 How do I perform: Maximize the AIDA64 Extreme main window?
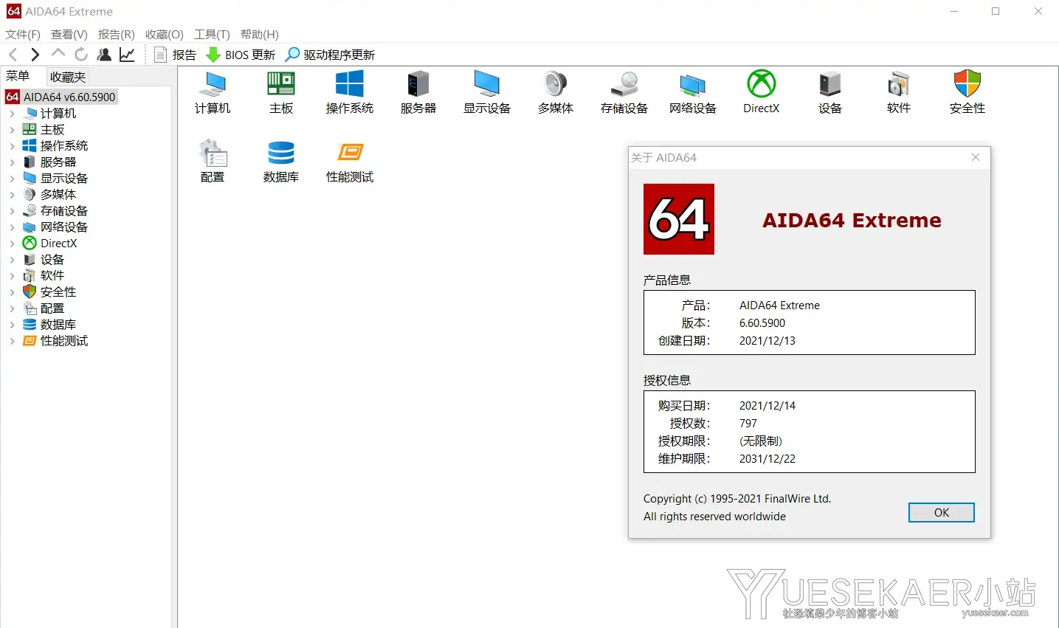pyautogui.click(x=996, y=11)
